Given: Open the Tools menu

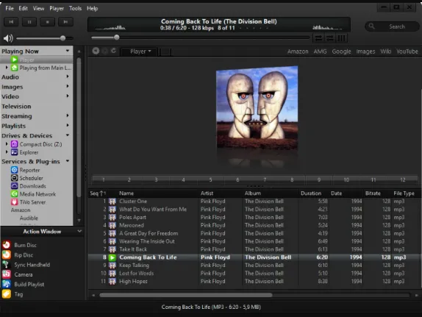Looking at the screenshot, I should 75,8.
